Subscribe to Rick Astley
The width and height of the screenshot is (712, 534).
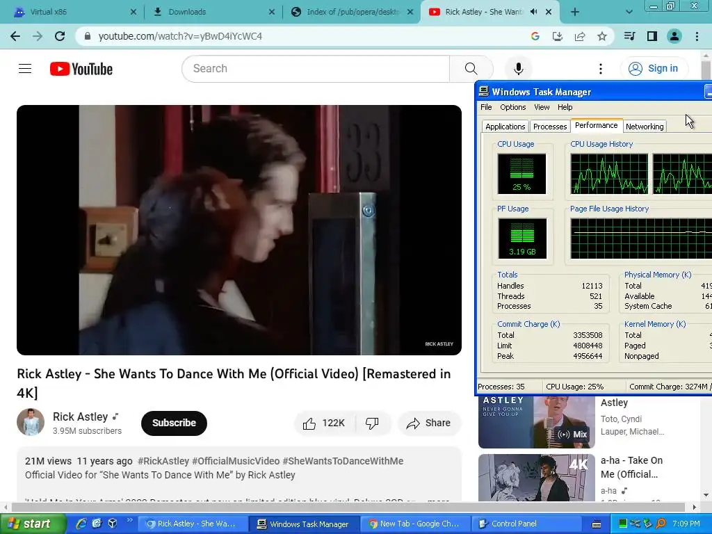(174, 423)
